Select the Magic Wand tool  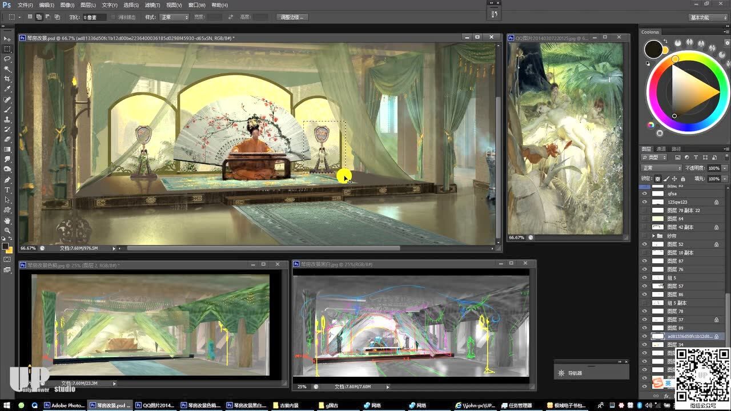(7, 68)
